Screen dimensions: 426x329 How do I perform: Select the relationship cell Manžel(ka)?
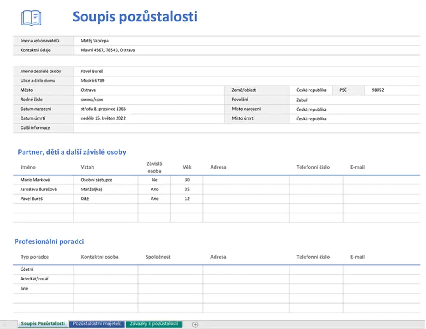pos(106,189)
